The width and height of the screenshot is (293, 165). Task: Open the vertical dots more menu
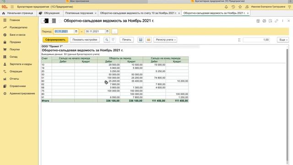282,21
